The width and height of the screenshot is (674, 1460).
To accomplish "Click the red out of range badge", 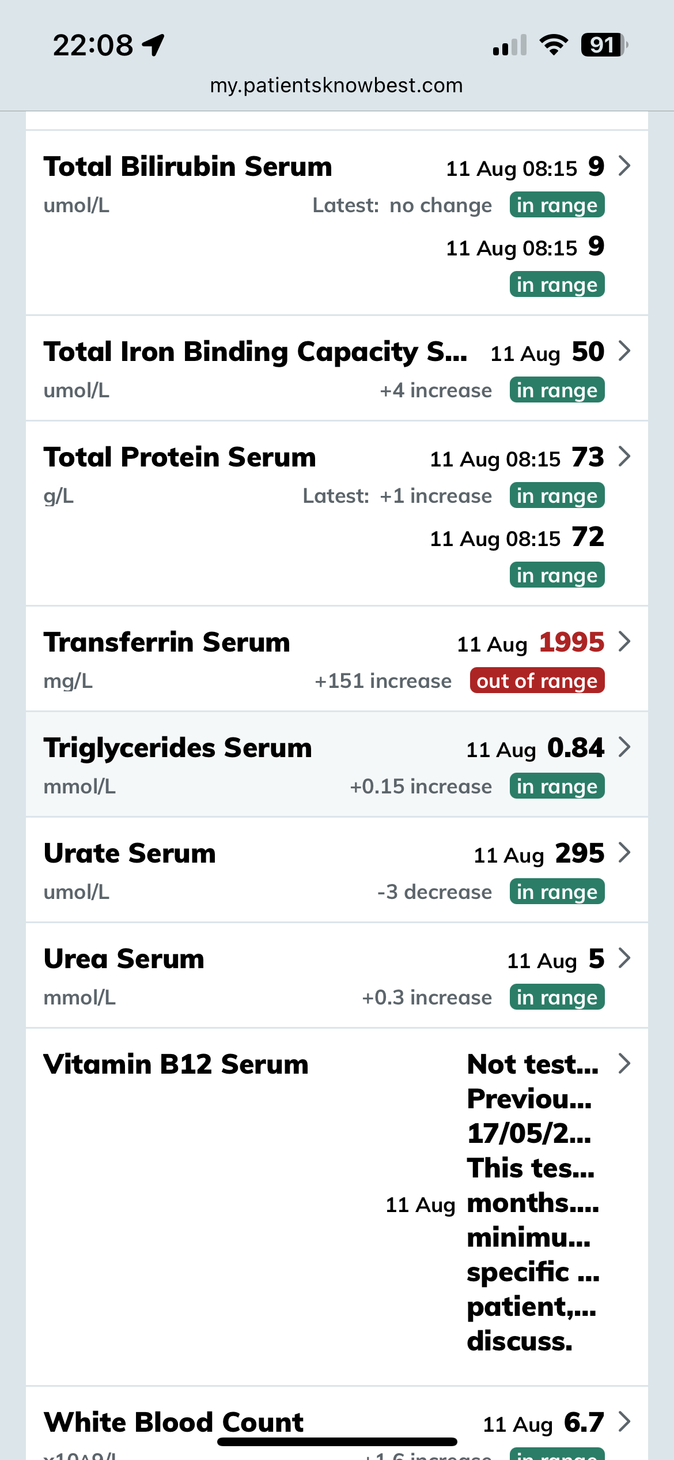I will tap(537, 681).
